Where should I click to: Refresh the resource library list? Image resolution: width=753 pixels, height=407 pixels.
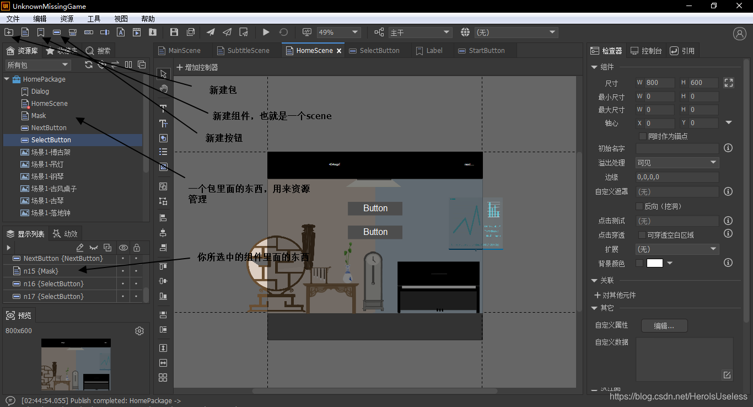click(x=89, y=65)
